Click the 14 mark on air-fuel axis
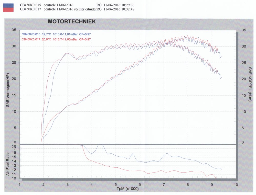Screen dimensions: 256x195 click(14, 161)
